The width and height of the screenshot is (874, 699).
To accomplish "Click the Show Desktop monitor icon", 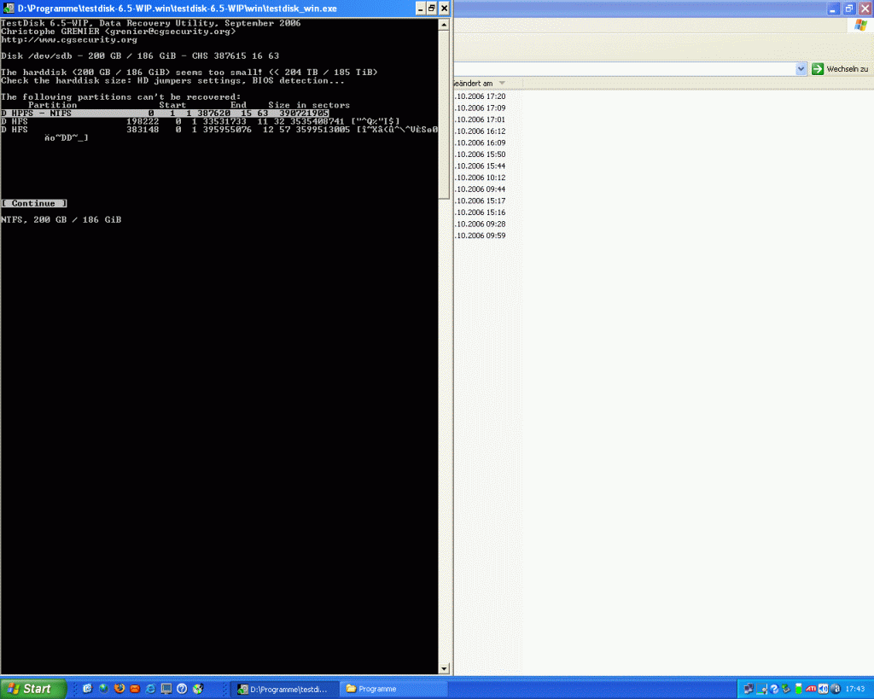I will 166,689.
